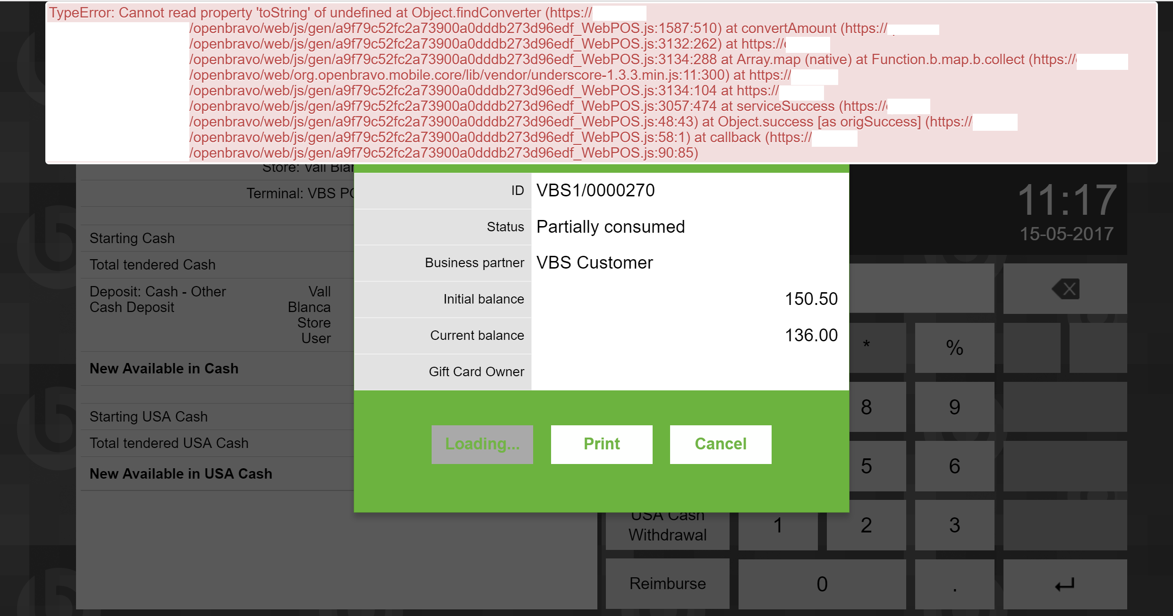Click the TypeError message banner
This screenshot has width=1173, height=616.
[x=601, y=83]
